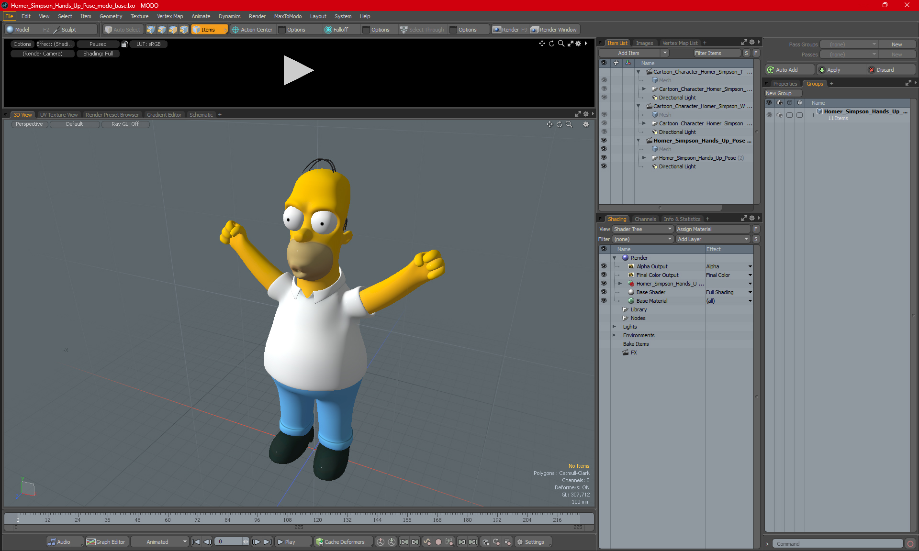
Task: Switch to the Channels tab
Action: [645, 219]
